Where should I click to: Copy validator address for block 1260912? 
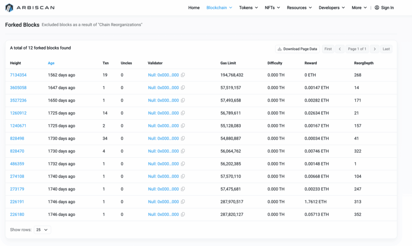(183, 113)
